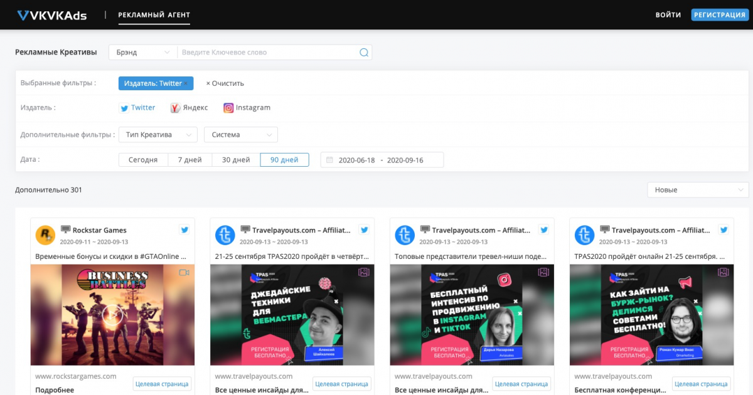Search with the magnifier icon

(364, 53)
